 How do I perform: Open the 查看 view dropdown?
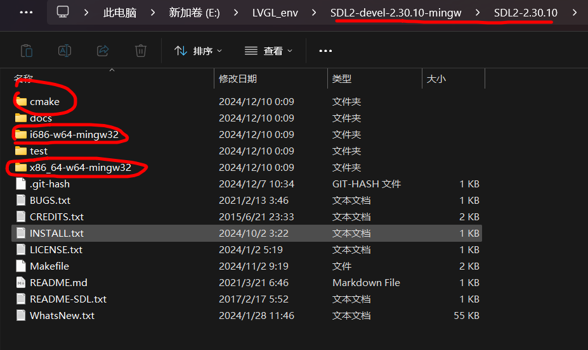pos(268,51)
